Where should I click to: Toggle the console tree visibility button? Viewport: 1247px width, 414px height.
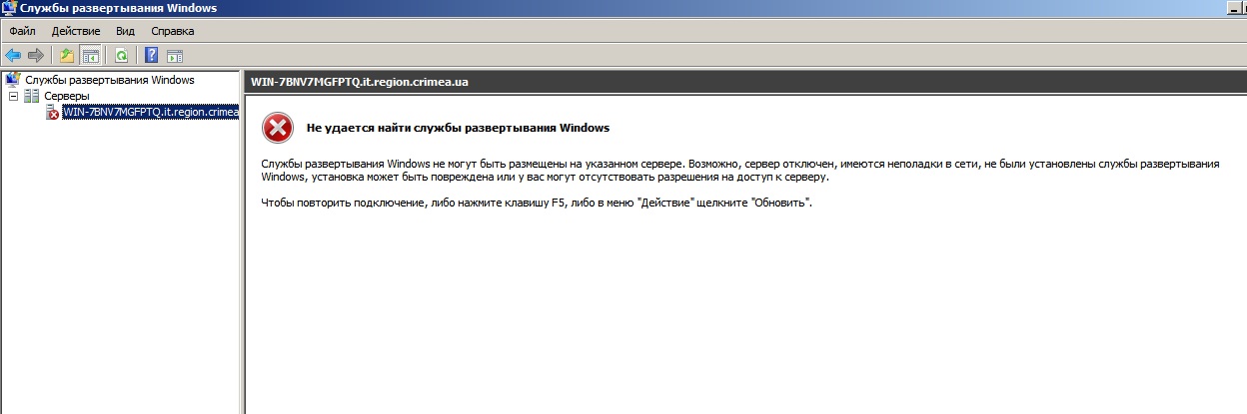(90, 55)
